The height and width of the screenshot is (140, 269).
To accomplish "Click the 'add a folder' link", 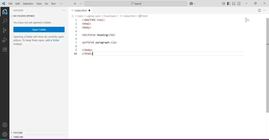I will point(52,40).
